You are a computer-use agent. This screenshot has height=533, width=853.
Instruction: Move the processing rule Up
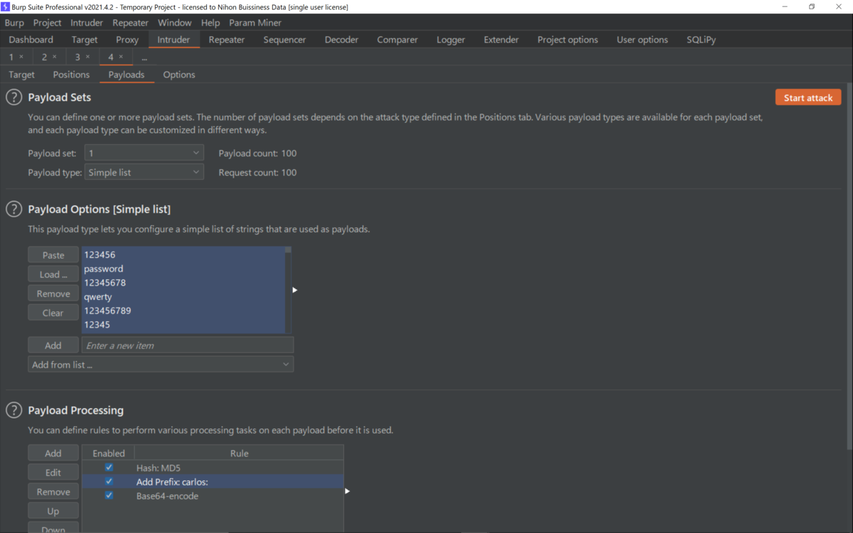pyautogui.click(x=53, y=511)
